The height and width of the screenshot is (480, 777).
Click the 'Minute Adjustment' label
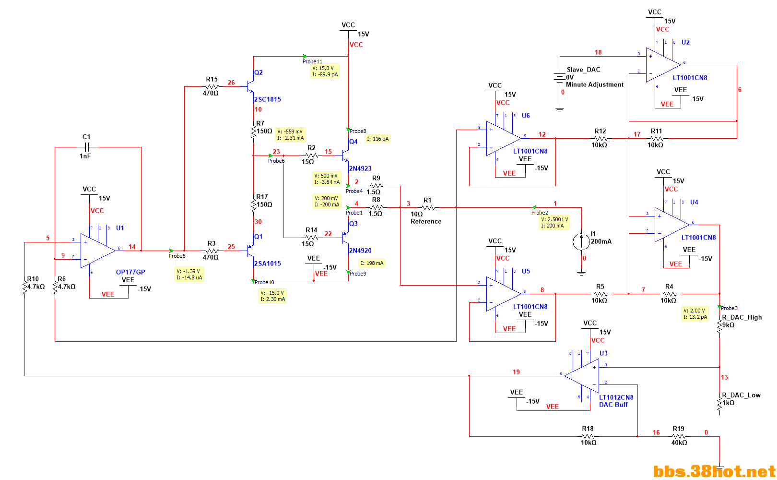pos(595,84)
